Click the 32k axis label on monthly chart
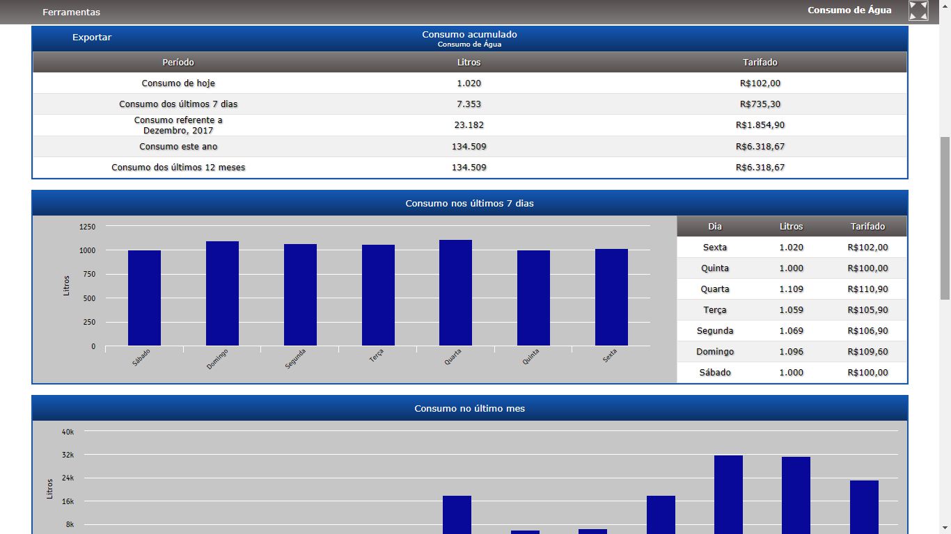Image resolution: width=951 pixels, height=534 pixels. (x=68, y=455)
